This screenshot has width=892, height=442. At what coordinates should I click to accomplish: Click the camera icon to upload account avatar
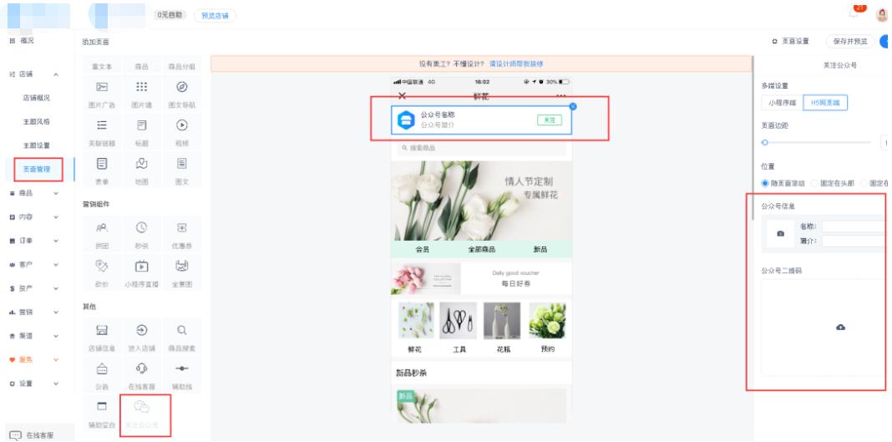coord(780,233)
